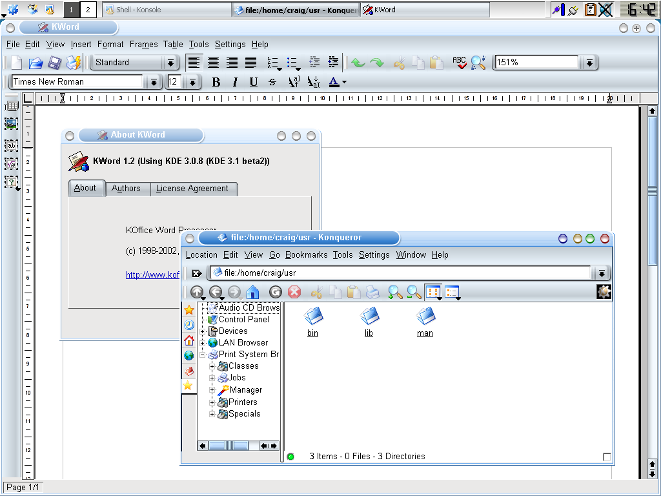Print from Konqueror toolbar
This screenshot has height=496, width=661.
pyautogui.click(x=372, y=292)
